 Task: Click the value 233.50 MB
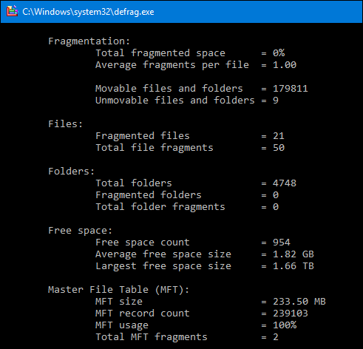point(299,302)
